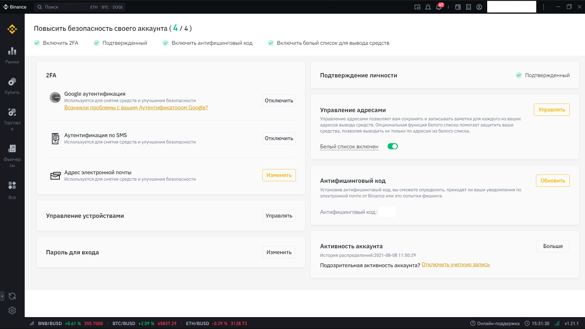Open settings gear in sidebar
585x329 pixels.
click(12, 310)
